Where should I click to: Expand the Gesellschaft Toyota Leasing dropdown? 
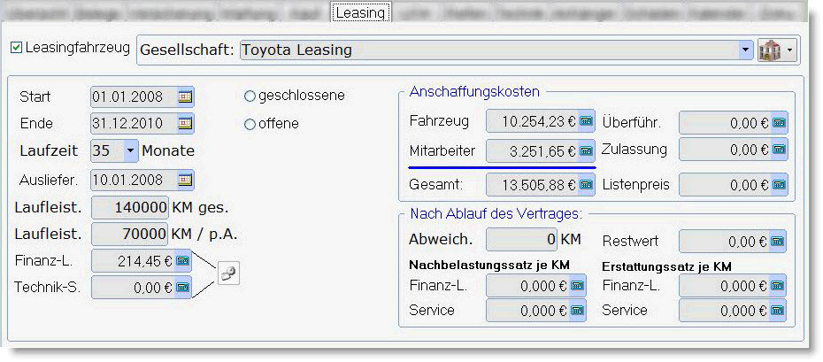pyautogui.click(x=744, y=50)
